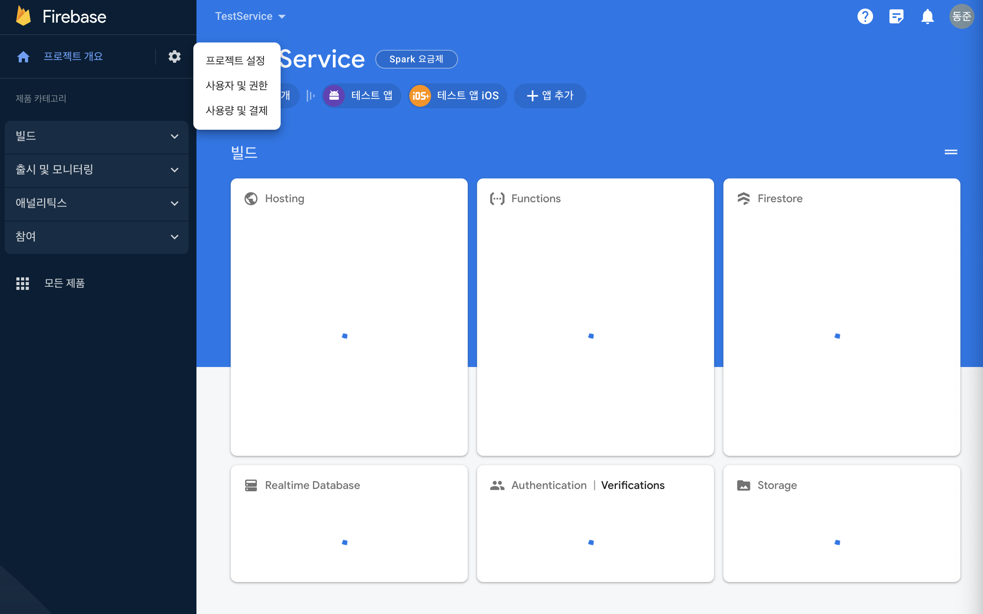Open the 동준 account avatar
The height and width of the screenshot is (614, 983).
[962, 16]
